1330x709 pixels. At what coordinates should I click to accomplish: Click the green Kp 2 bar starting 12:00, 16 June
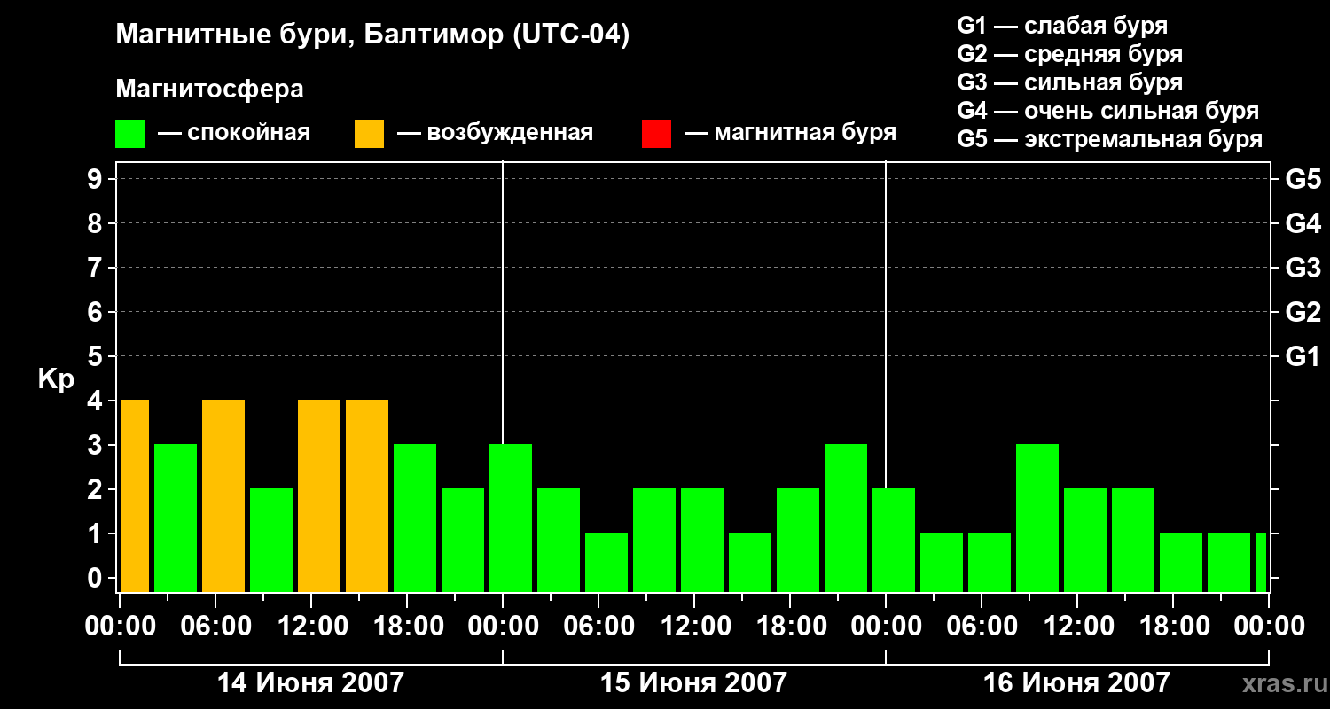click(x=1085, y=540)
